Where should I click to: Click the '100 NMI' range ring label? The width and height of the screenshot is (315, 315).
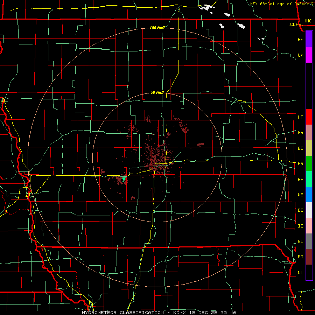157,28
